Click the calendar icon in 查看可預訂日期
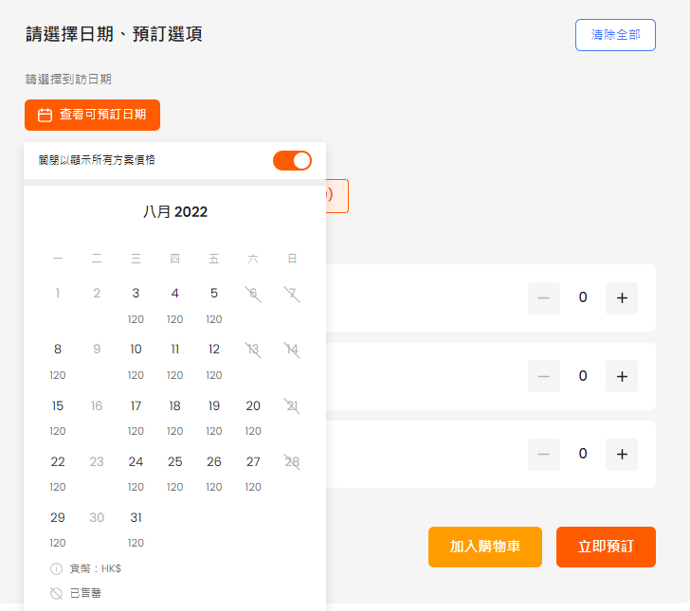The image size is (690, 611). pyautogui.click(x=45, y=115)
